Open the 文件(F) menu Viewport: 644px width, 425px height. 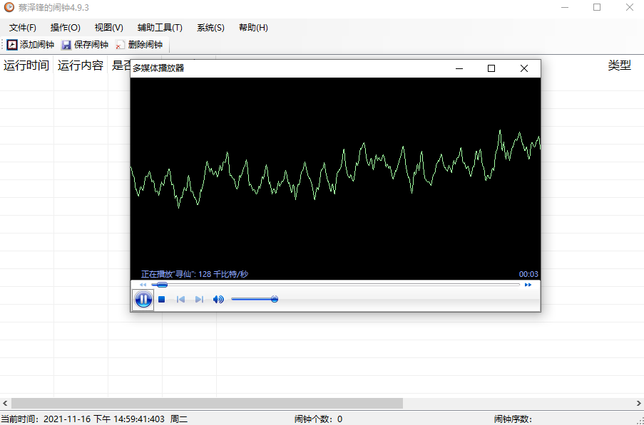point(23,28)
